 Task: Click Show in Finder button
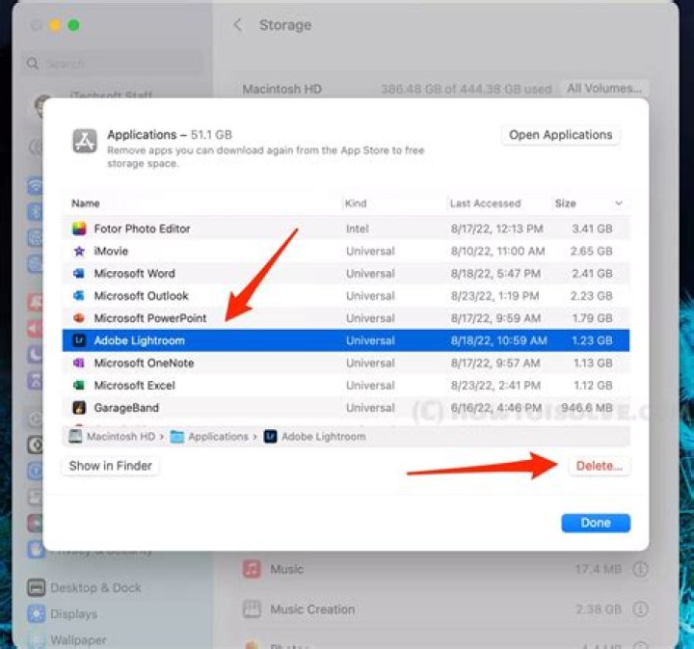click(110, 466)
